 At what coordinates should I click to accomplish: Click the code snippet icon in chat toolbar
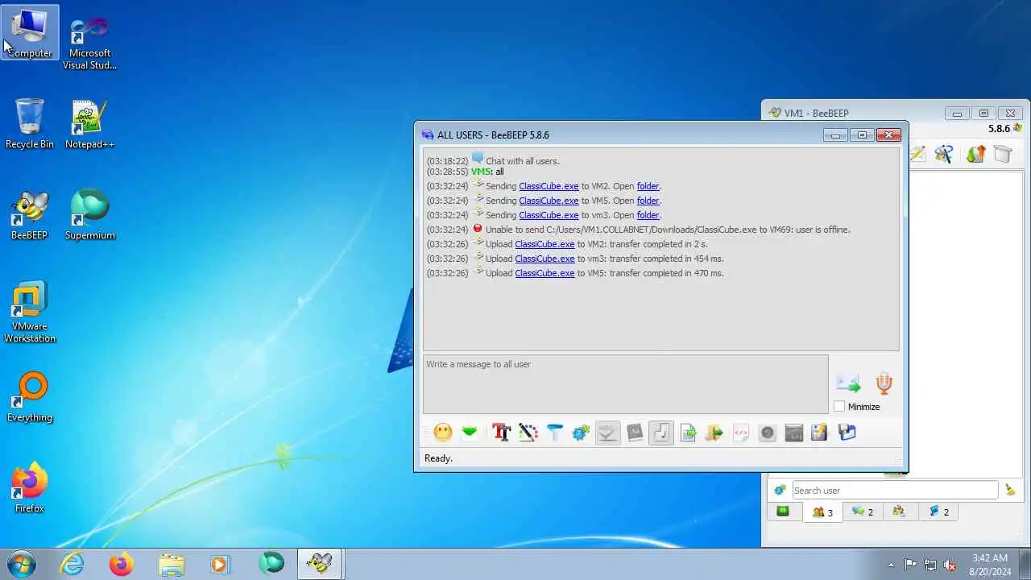coord(741,433)
